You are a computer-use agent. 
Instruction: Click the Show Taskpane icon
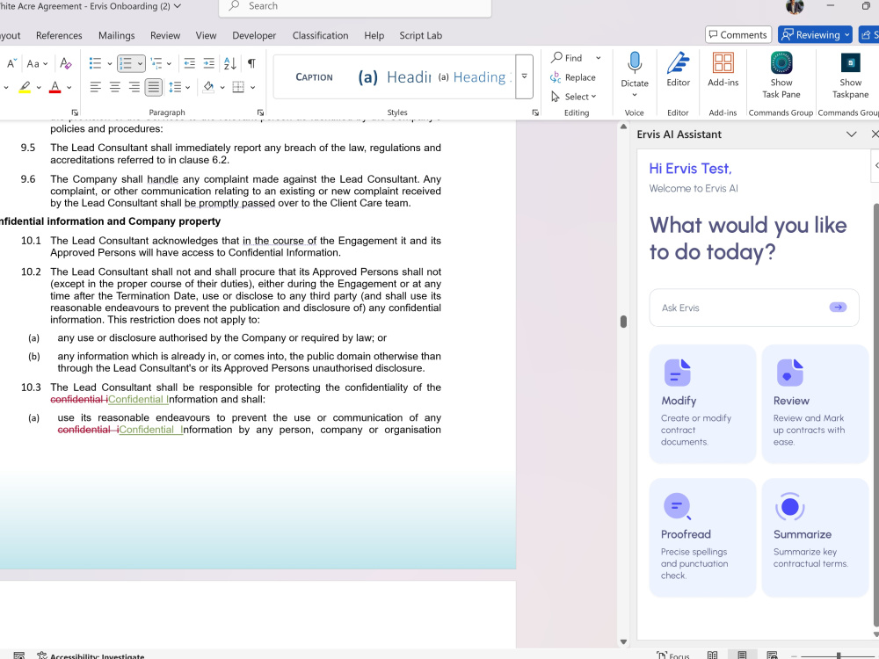tap(850, 62)
